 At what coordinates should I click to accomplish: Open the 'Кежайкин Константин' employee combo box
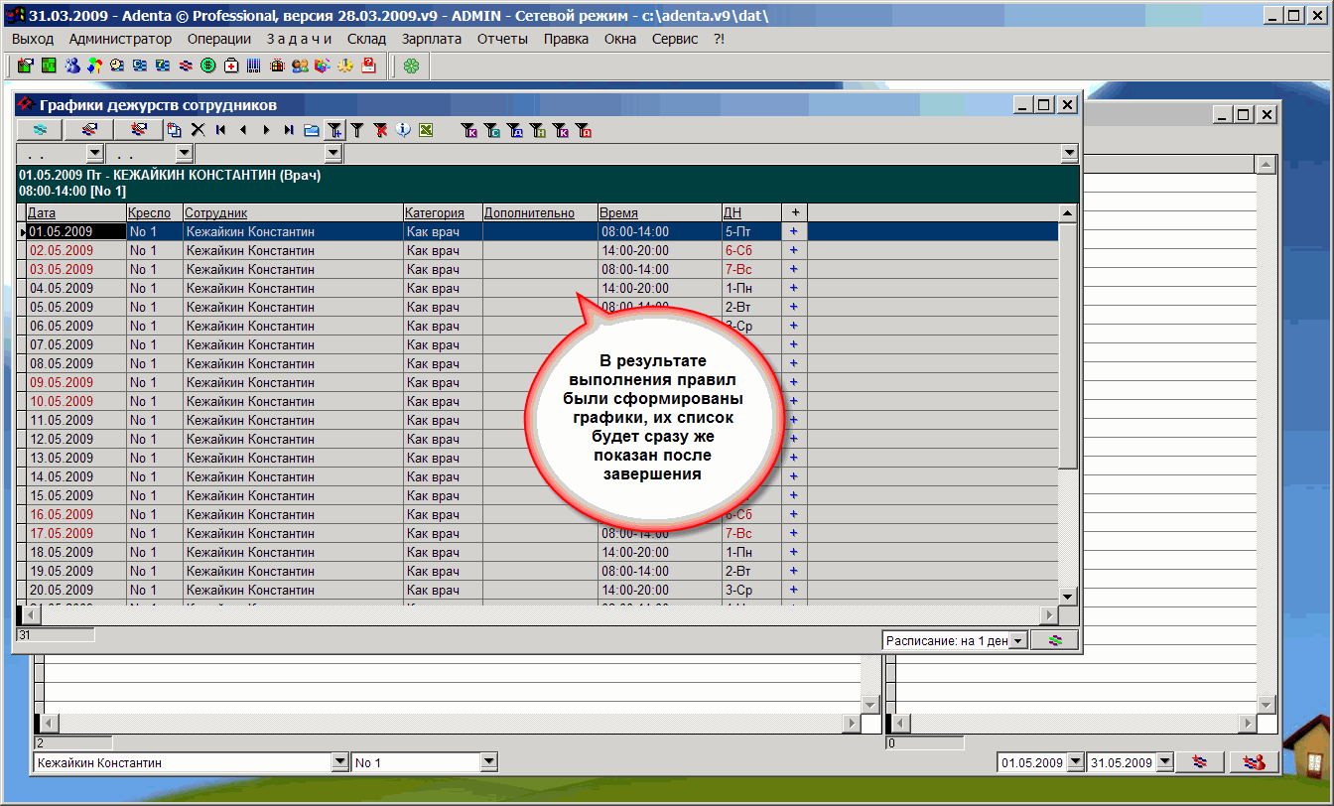pos(339,762)
